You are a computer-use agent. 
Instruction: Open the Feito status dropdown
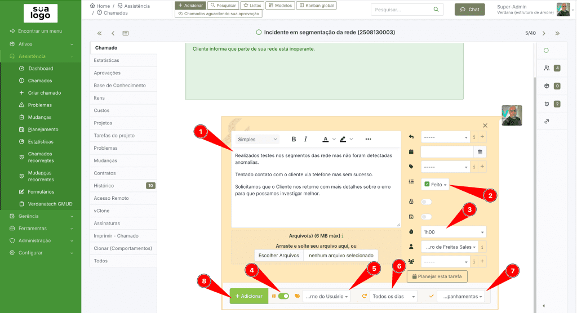tap(435, 184)
